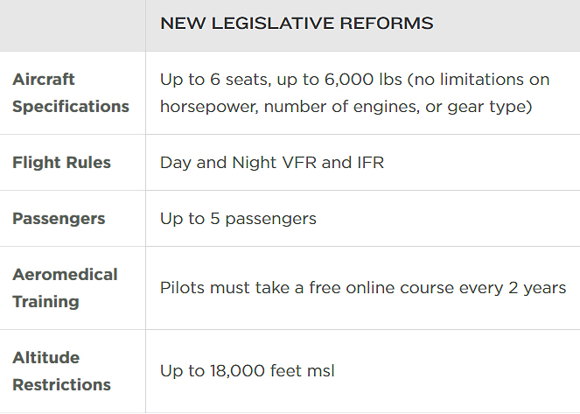Select the Flight Rules row label

pyautogui.click(x=61, y=163)
